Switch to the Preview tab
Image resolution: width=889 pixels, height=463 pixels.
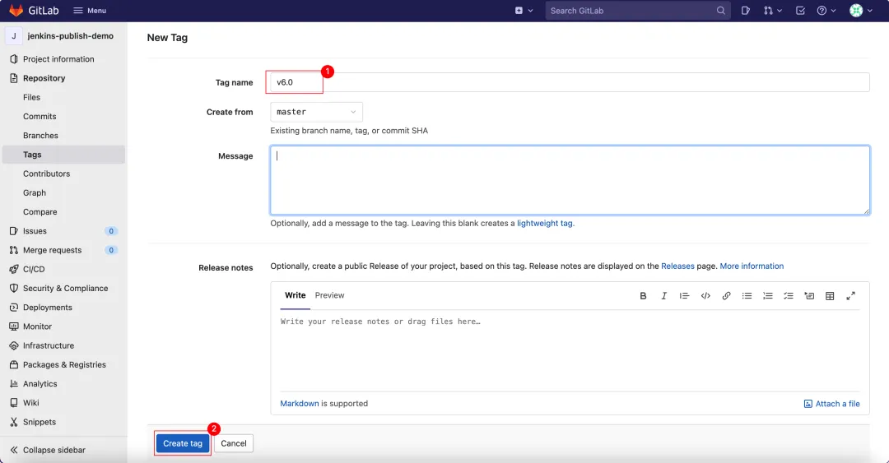[329, 295]
